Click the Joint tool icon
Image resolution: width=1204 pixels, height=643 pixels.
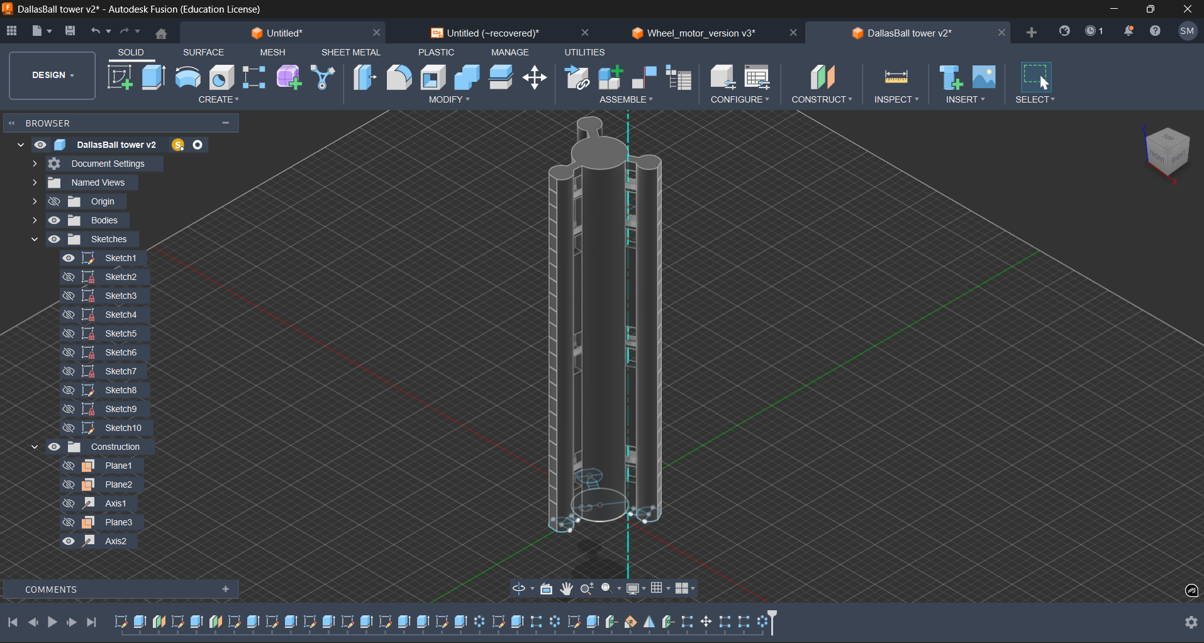(x=644, y=77)
